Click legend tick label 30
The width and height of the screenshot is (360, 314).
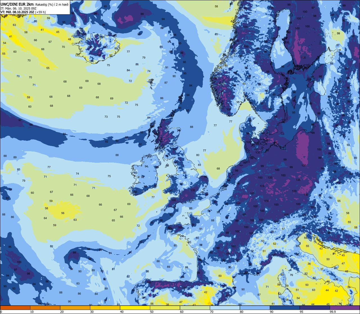92,312
